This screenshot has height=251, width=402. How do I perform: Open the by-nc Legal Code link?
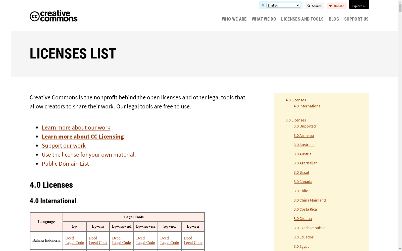(x=98, y=242)
